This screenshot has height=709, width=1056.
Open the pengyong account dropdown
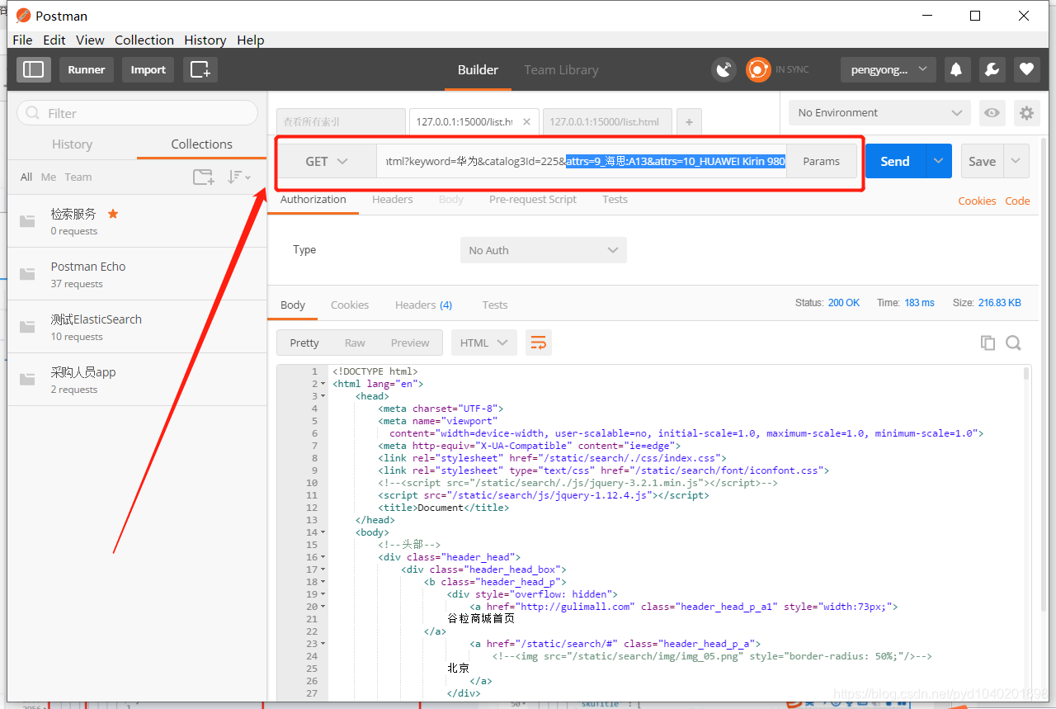888,69
